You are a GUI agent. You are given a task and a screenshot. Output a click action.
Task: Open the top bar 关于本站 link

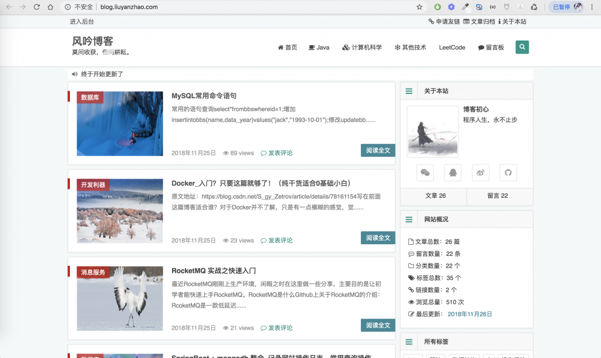click(x=512, y=22)
